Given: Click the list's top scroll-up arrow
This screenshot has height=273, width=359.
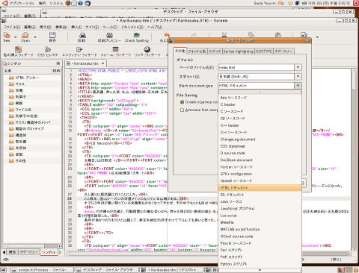Looking at the screenshot, I should click(260, 92).
